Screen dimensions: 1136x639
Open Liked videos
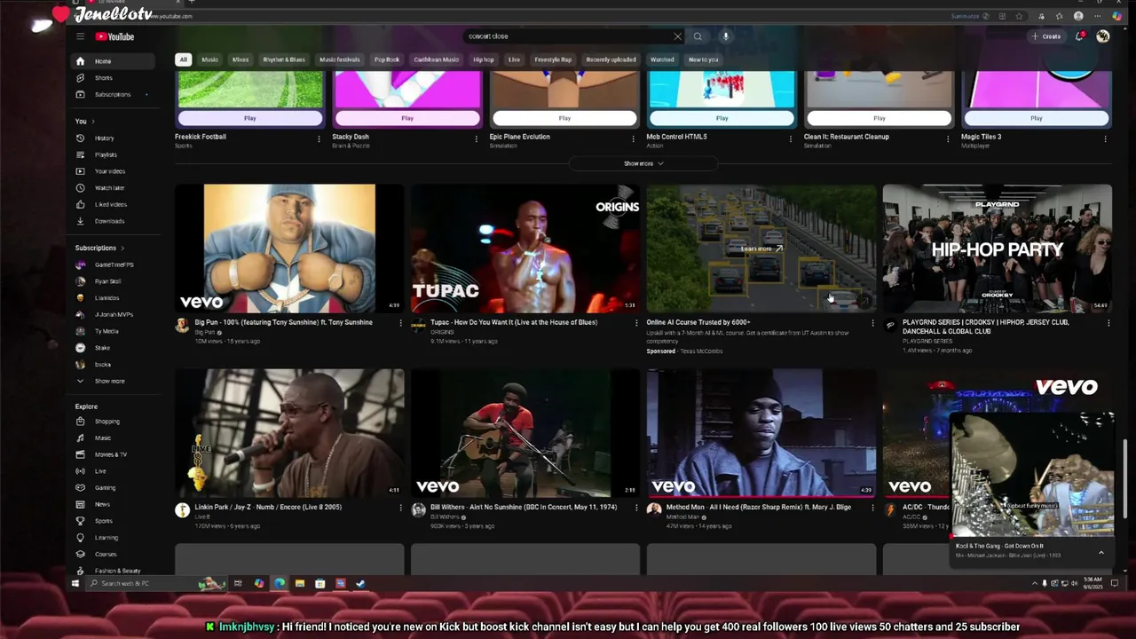(110, 204)
